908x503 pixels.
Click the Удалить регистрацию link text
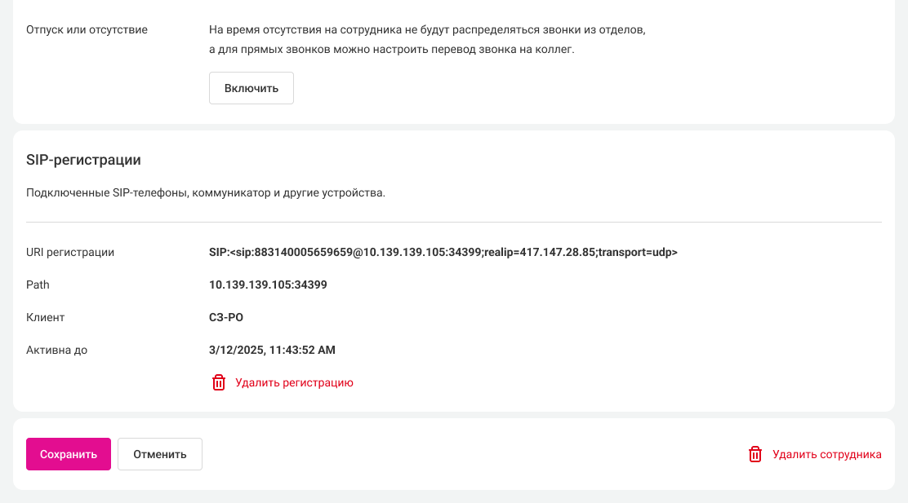[294, 382]
